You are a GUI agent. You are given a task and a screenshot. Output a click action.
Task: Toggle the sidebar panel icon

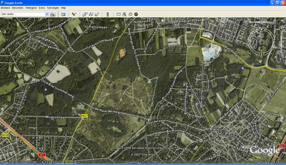(63, 14)
